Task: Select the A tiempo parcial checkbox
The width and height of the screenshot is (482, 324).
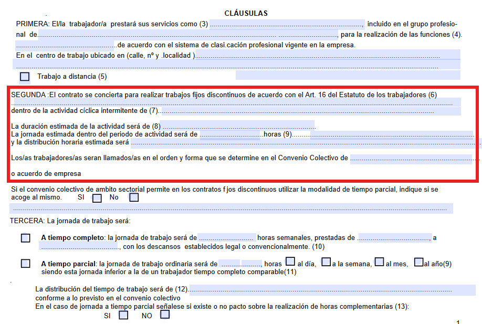Action: (x=25, y=264)
